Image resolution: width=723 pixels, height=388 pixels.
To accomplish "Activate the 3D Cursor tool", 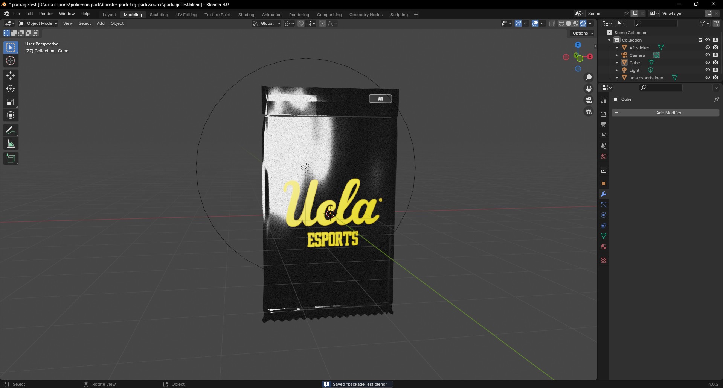I will (11, 61).
